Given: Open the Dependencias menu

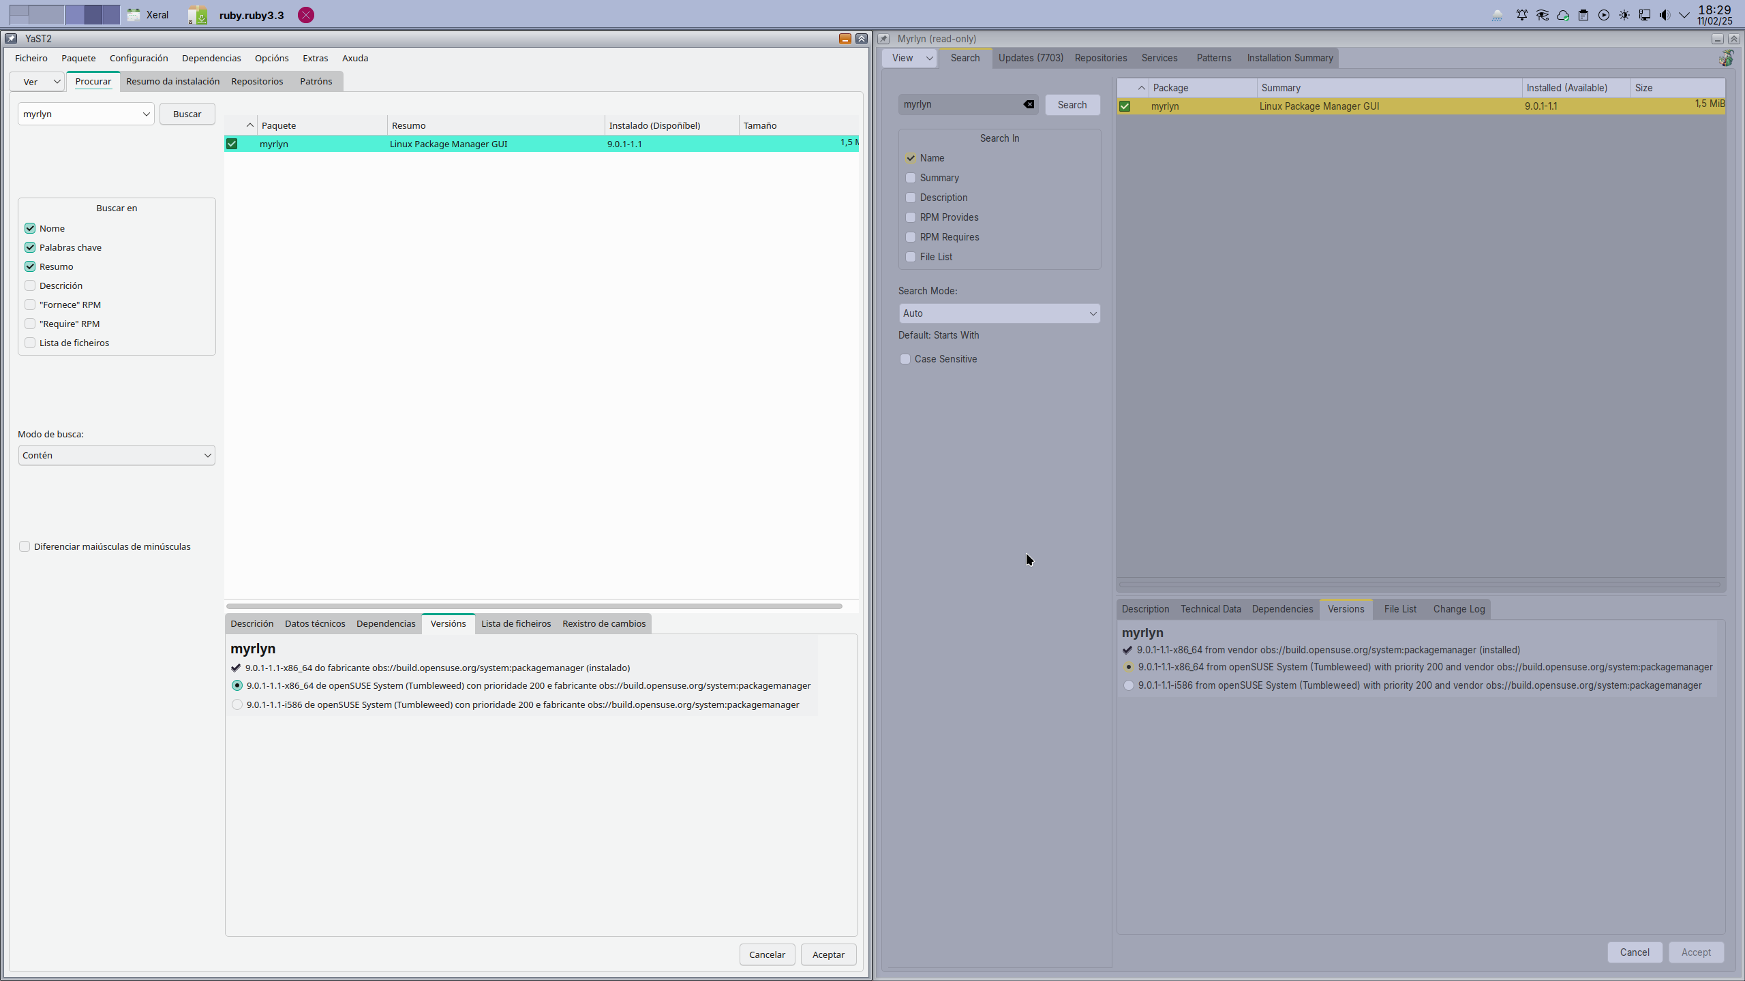Looking at the screenshot, I should point(211,58).
